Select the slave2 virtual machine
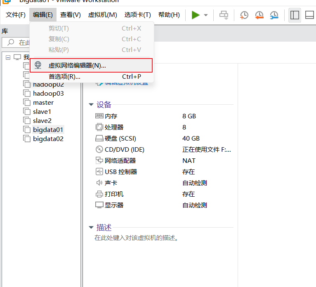Viewport: 316px width, 287px height. pos(42,121)
